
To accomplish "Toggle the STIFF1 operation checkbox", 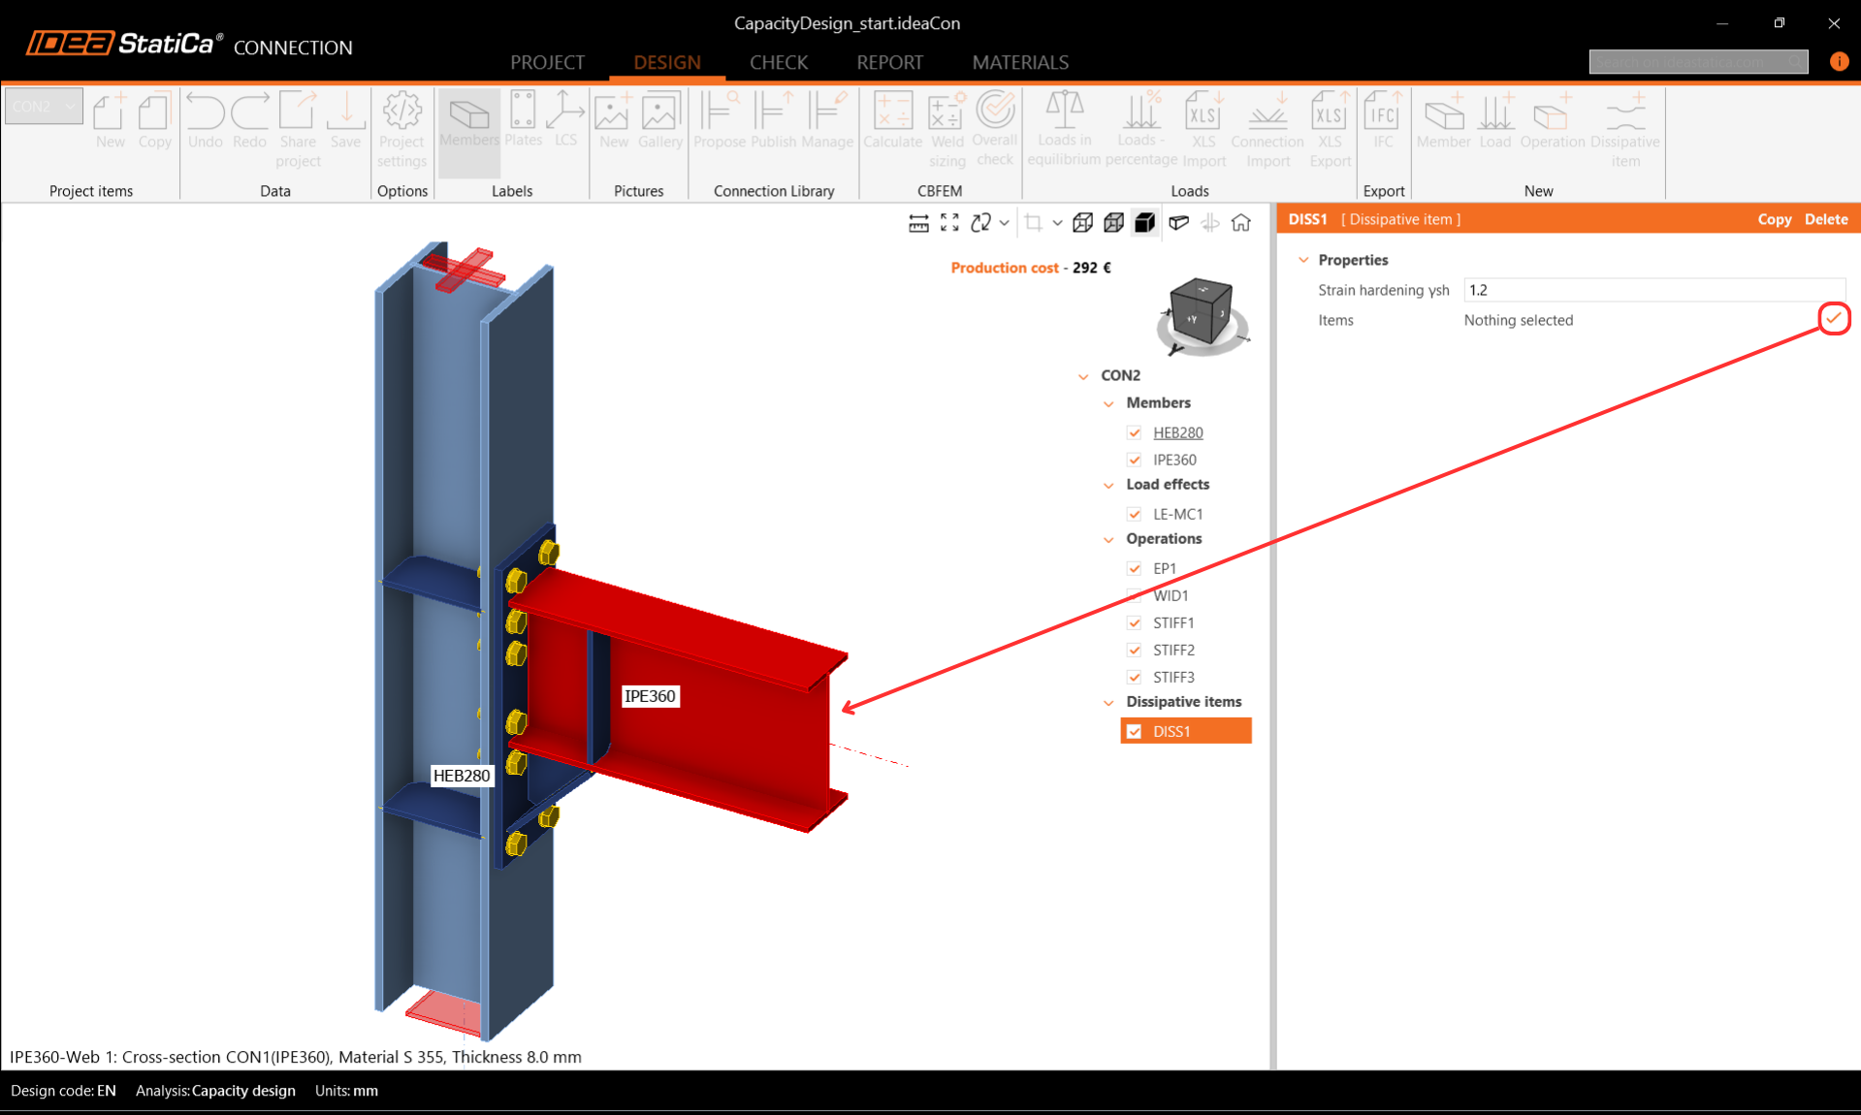I will (1134, 622).
